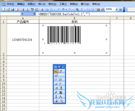Select the Option Button control tool
This screenshot has width=135, height=111.
(60, 84)
